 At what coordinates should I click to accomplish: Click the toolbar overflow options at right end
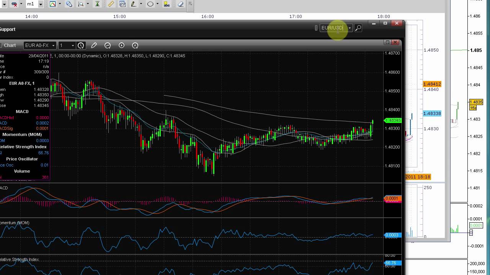click(190, 4)
